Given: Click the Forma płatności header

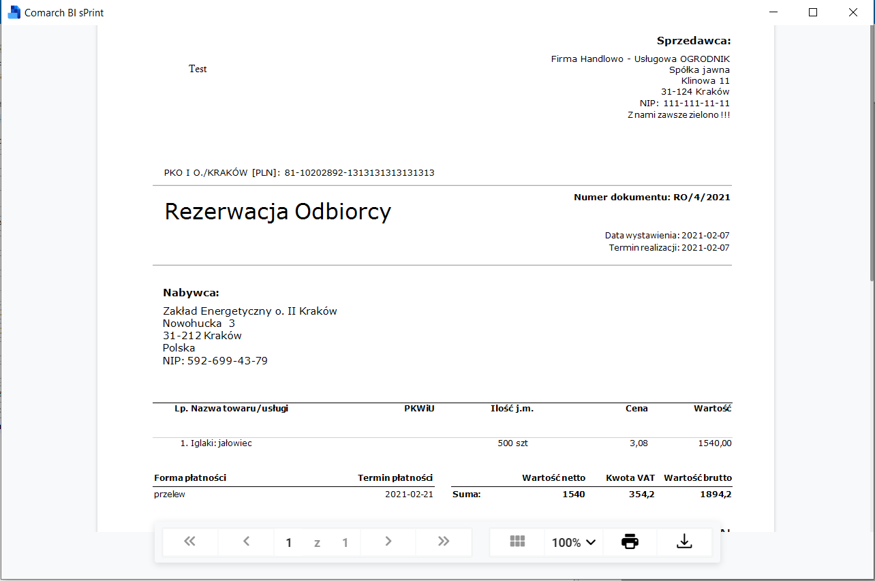Looking at the screenshot, I should [x=190, y=478].
